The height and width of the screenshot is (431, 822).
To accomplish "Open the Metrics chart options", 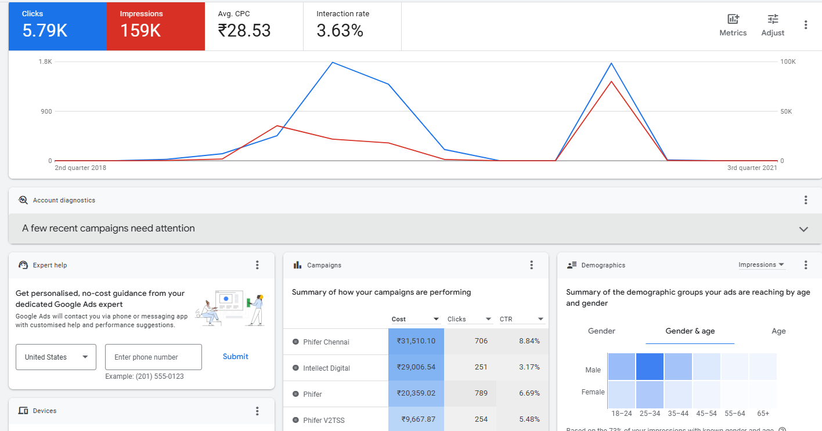I will point(733,26).
